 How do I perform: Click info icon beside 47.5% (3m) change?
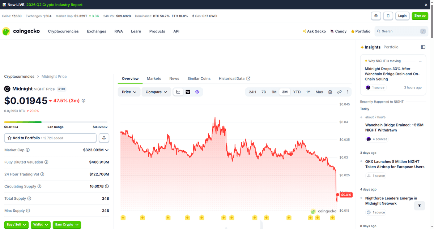tap(84, 101)
